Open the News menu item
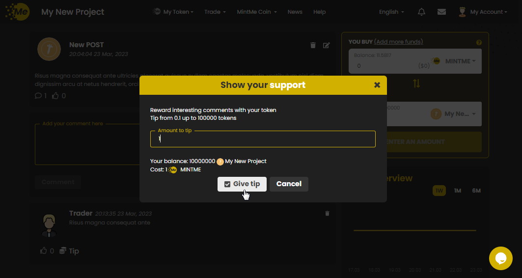522x278 pixels. coord(295,12)
